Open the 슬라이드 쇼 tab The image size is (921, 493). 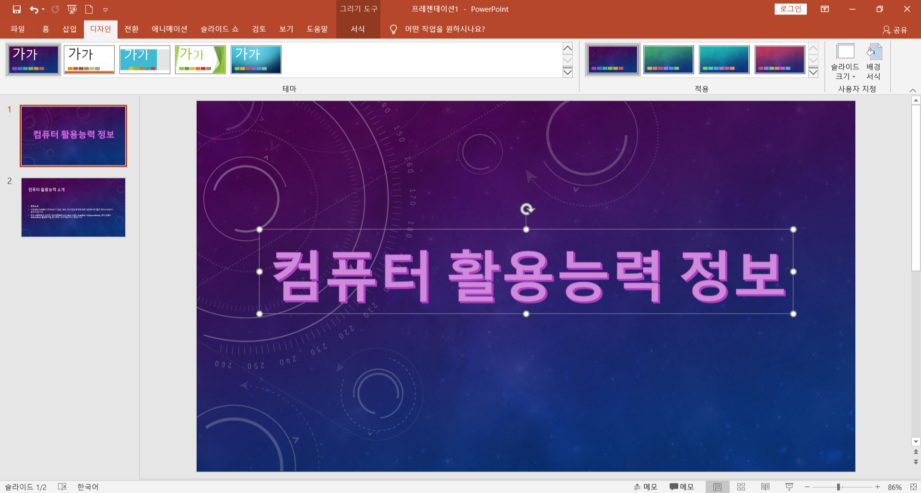click(220, 29)
